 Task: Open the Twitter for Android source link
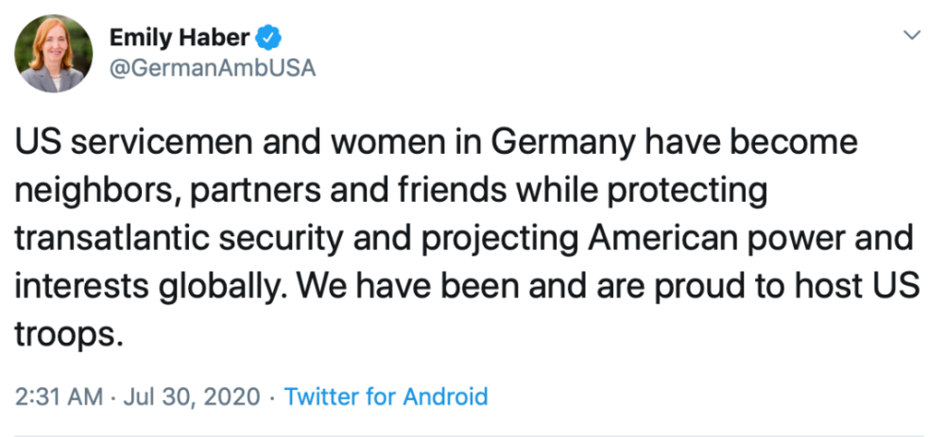(x=386, y=396)
